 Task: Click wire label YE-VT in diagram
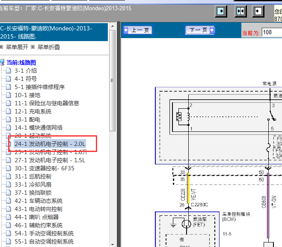193,195
